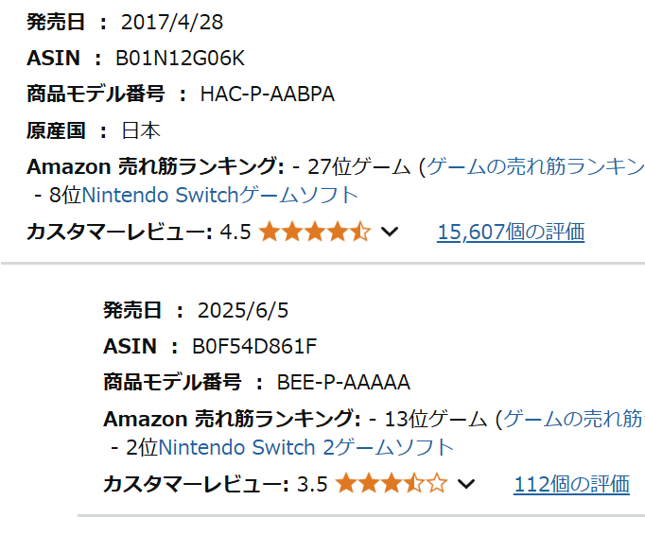645x535 pixels.
Task: Open Nintendo Switch 2ゲームソフト category link
Action: [306, 447]
